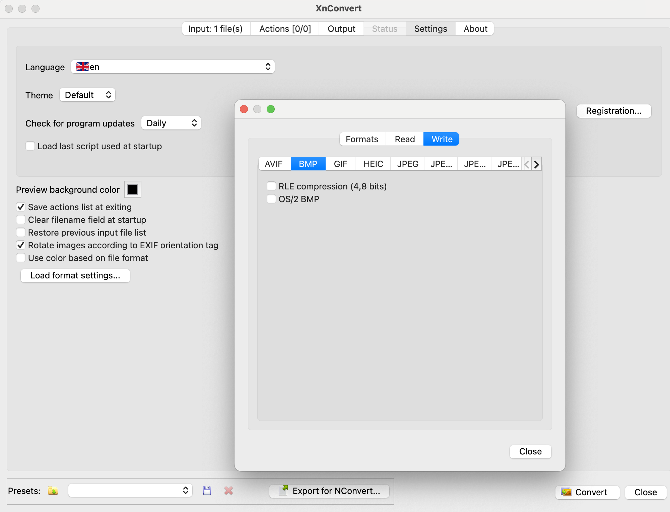
Task: Open the presets folder icon
Action: pyautogui.click(x=53, y=491)
